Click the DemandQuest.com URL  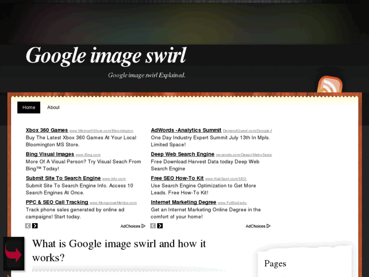[x=248, y=131]
